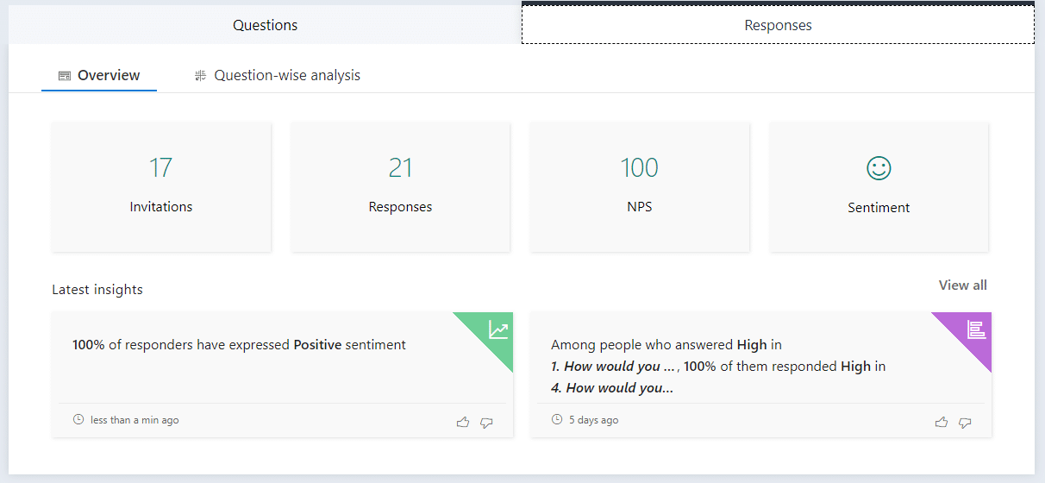Open the 21 Responses card
The width and height of the screenshot is (1045, 483).
[400, 186]
